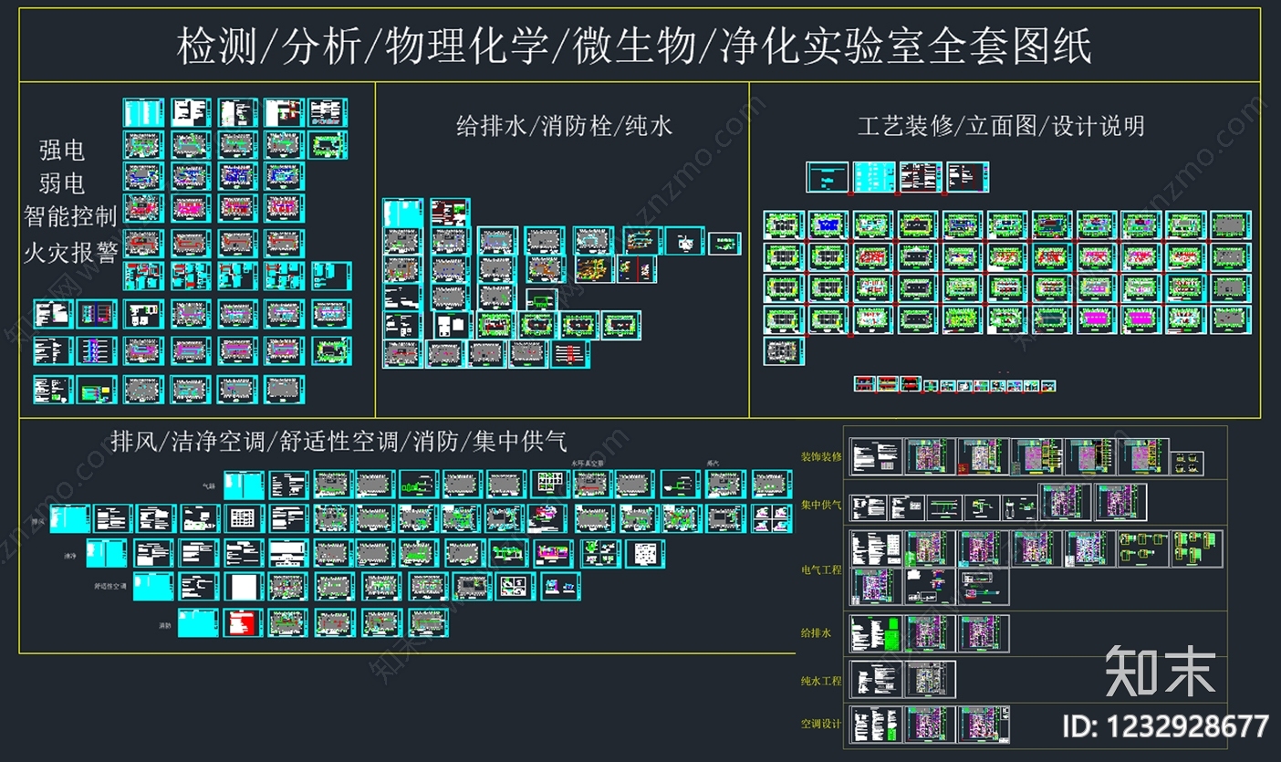Select the 弱电 label
The height and width of the screenshot is (762, 1281).
(x=62, y=183)
